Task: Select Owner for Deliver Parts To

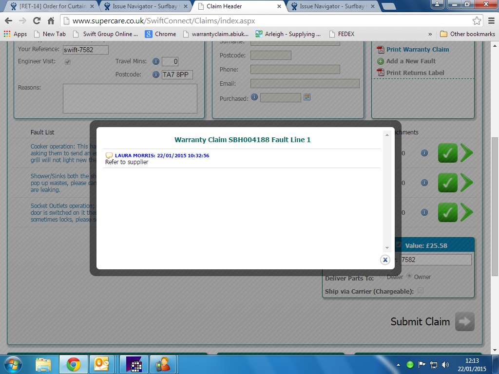Action: pos(409,276)
